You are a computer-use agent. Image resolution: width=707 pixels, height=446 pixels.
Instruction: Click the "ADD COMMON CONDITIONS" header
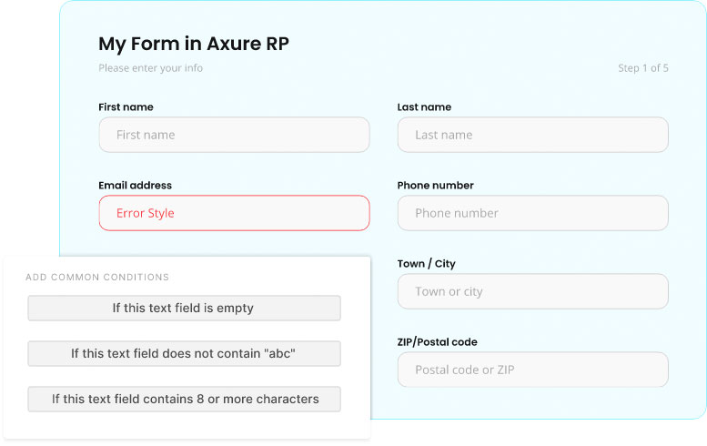(97, 277)
